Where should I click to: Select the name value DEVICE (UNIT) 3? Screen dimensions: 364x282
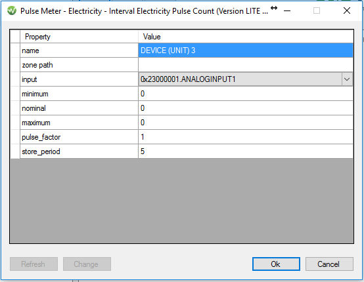[246, 50]
